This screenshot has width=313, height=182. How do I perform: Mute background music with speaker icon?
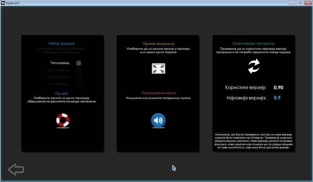click(158, 121)
